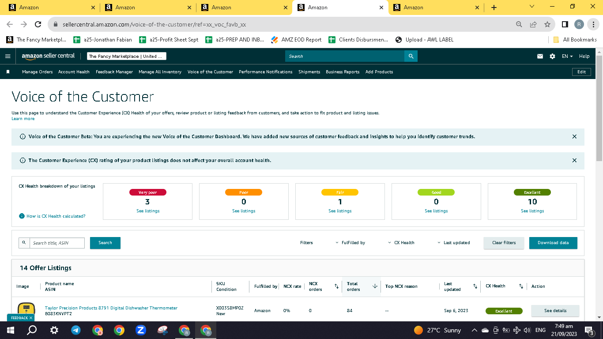Image resolution: width=603 pixels, height=339 pixels.
Task: Open How is CX Health calculated link
Action: [56, 216]
